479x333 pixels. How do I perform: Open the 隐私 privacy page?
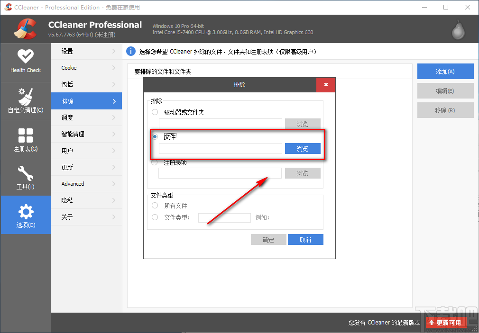click(x=86, y=200)
